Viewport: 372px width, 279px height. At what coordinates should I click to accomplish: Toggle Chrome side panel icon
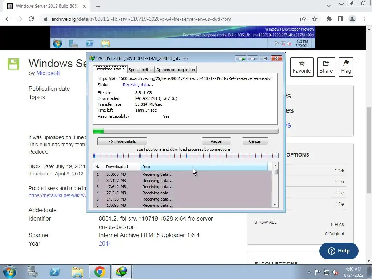(341, 19)
